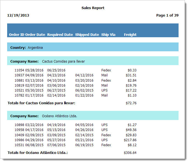The width and height of the screenshot is (189, 163).
Task: Click the $72.76 total amount
Action: coord(131,103)
